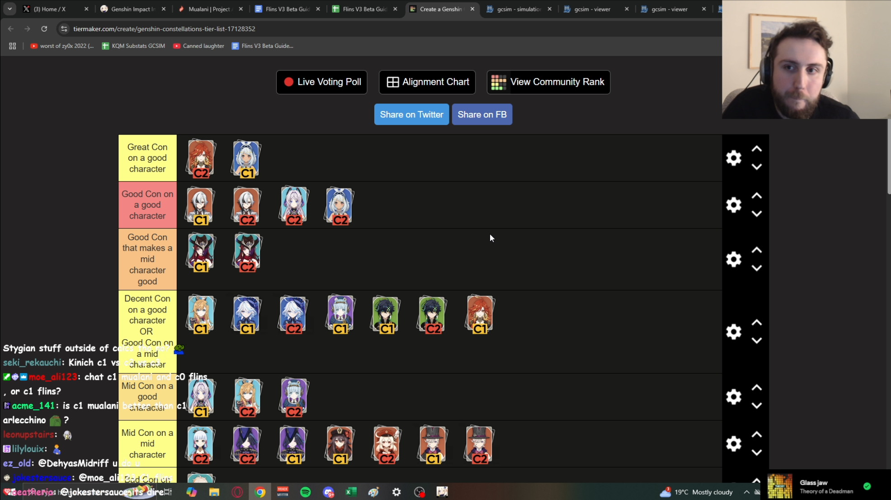Open settings gear for Mid Con mid character row
This screenshot has height=500, width=891.
(733, 444)
